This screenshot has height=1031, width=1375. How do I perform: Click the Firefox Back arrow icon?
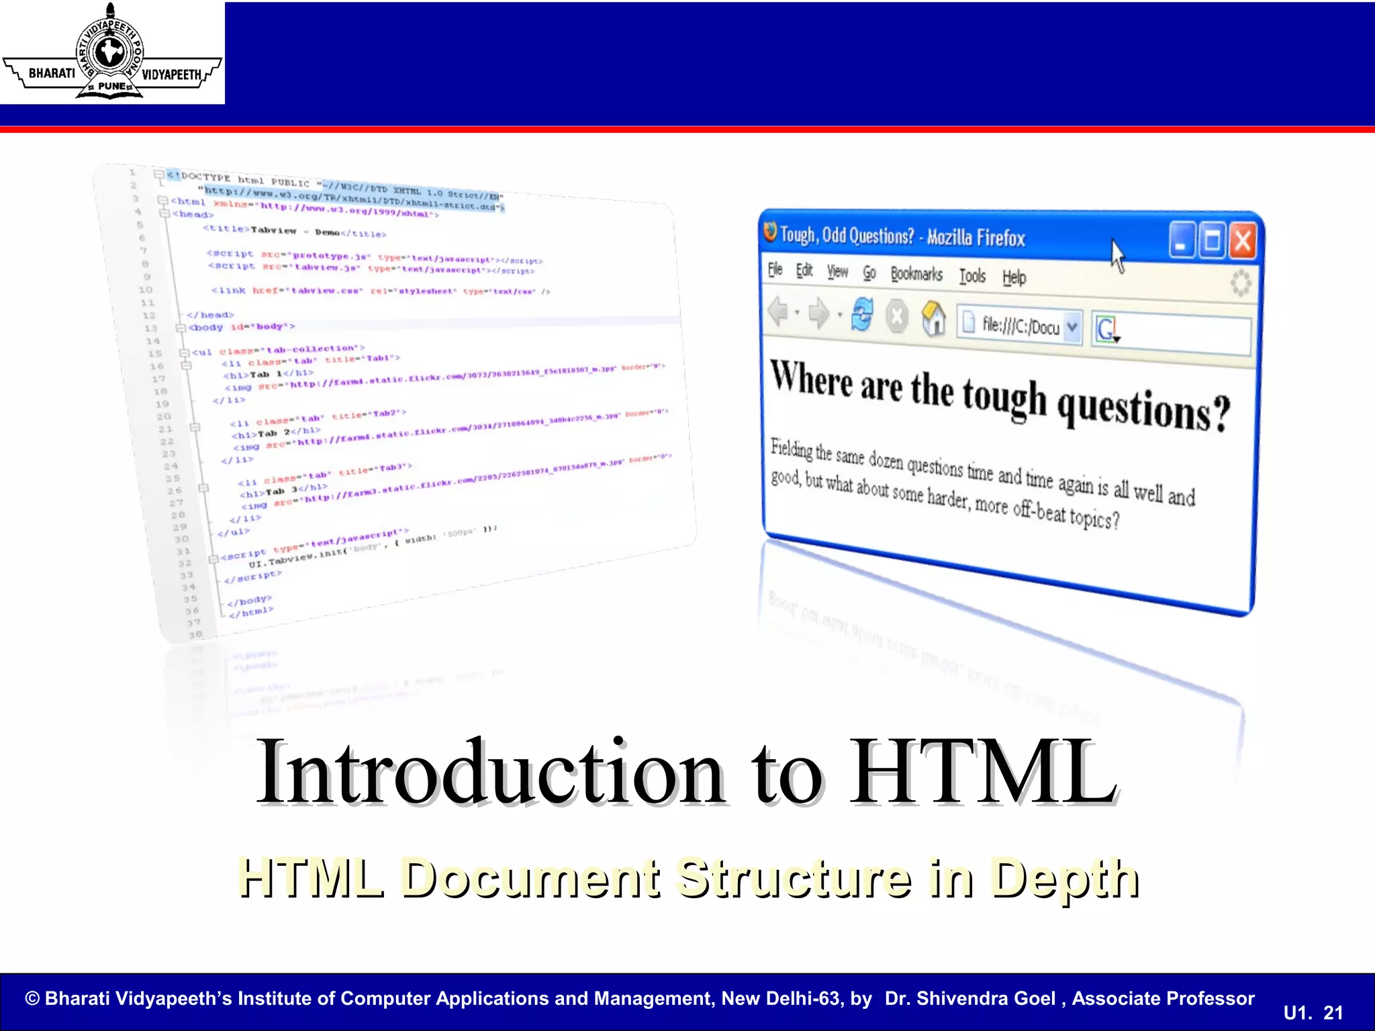[x=777, y=311]
